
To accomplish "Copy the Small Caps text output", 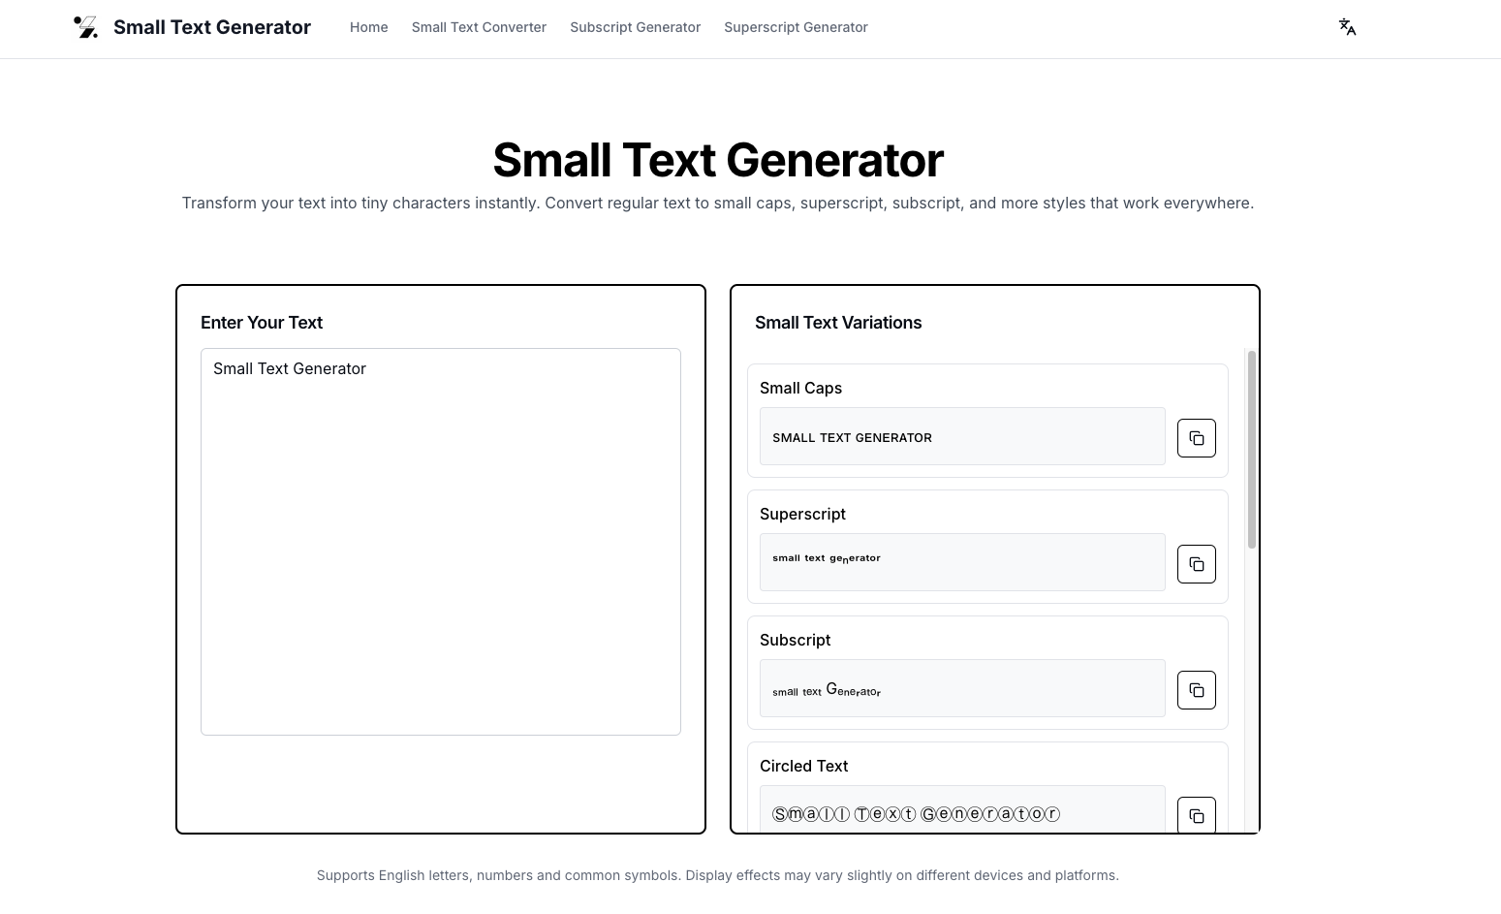I will click(x=1196, y=438).
